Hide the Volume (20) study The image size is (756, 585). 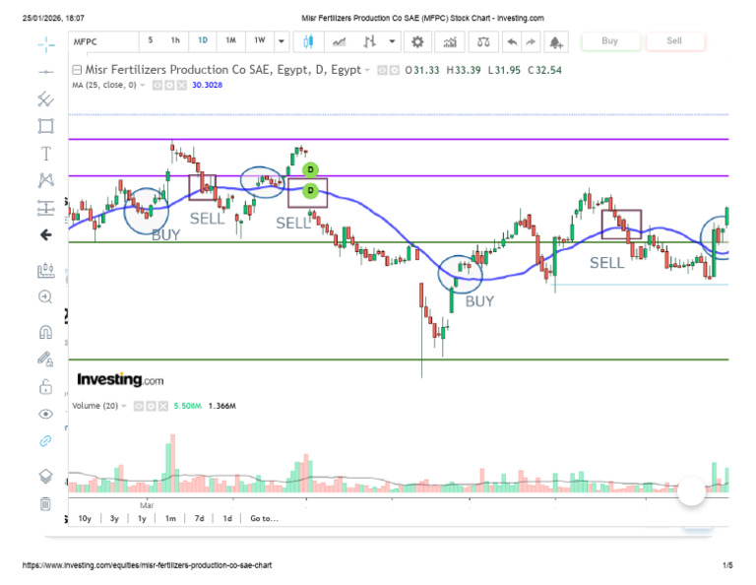pyautogui.click(x=139, y=406)
